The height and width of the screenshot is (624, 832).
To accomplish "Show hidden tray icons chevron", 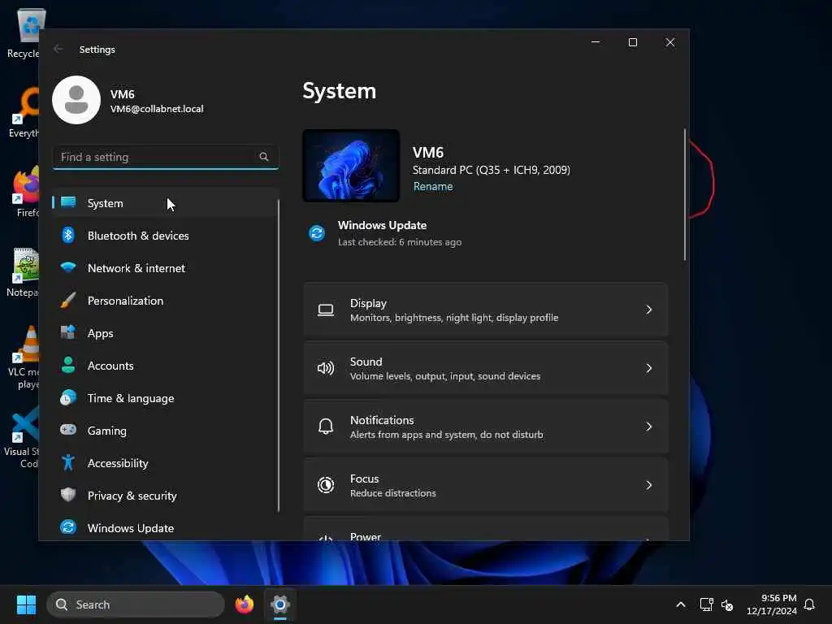I will point(681,604).
